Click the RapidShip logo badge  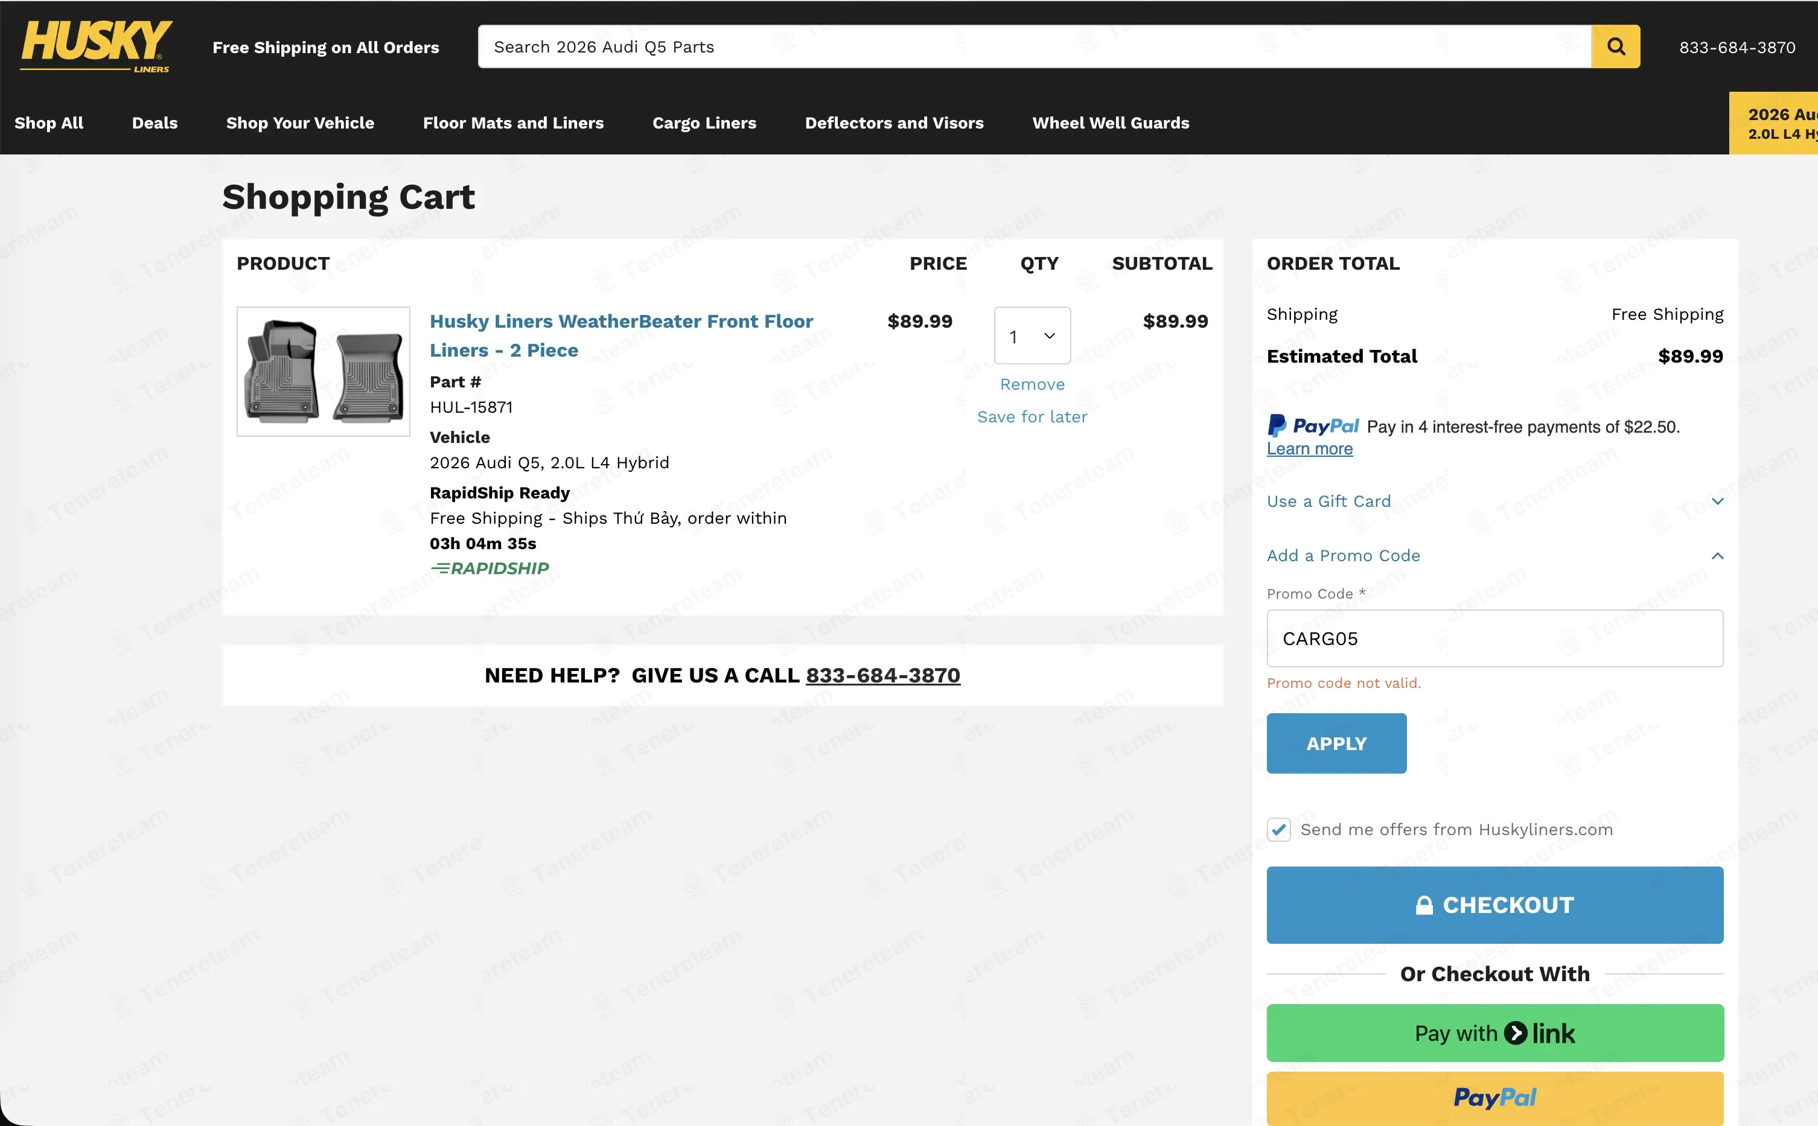[490, 568]
